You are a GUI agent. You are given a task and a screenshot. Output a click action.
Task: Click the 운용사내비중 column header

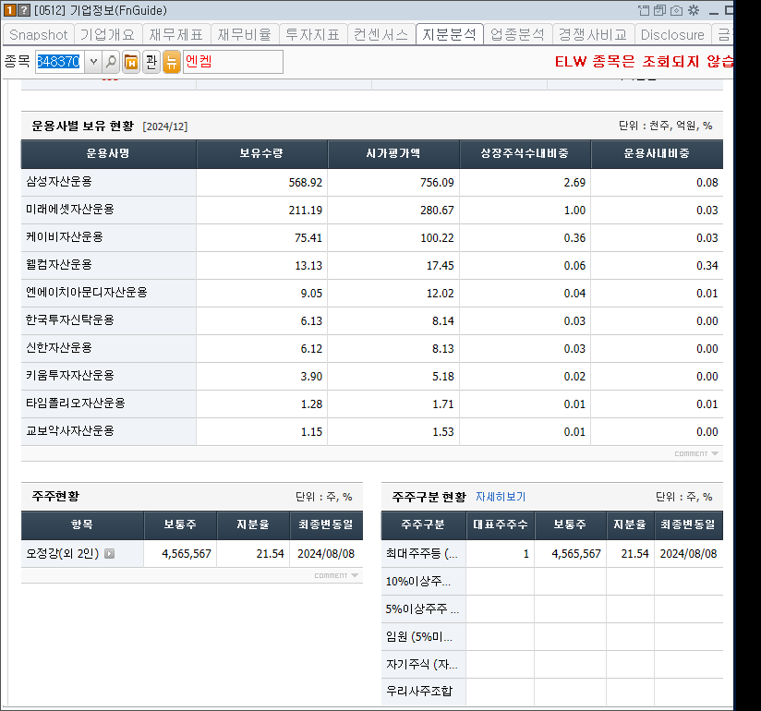[x=657, y=154]
